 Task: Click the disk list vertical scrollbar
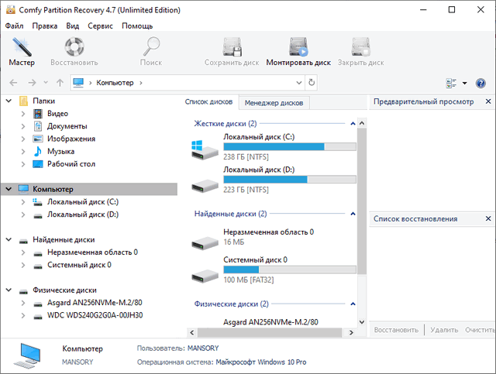pos(361,194)
